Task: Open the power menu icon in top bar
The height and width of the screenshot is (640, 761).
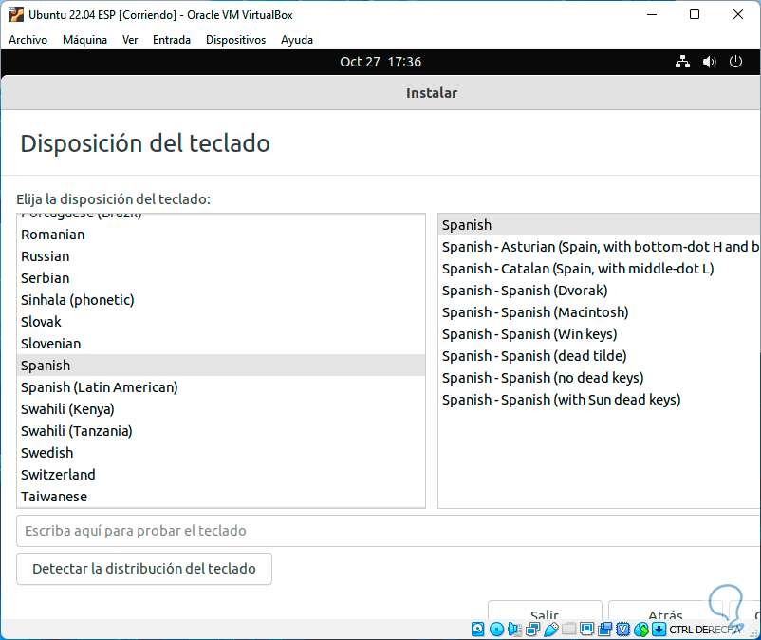Action: 735,62
